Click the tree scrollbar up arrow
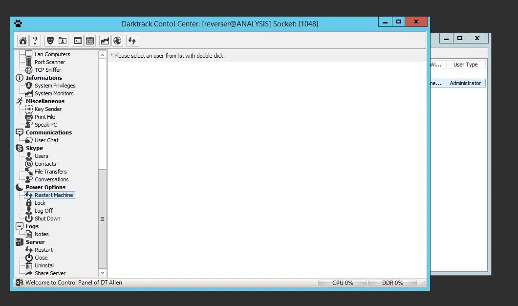 [x=103, y=55]
